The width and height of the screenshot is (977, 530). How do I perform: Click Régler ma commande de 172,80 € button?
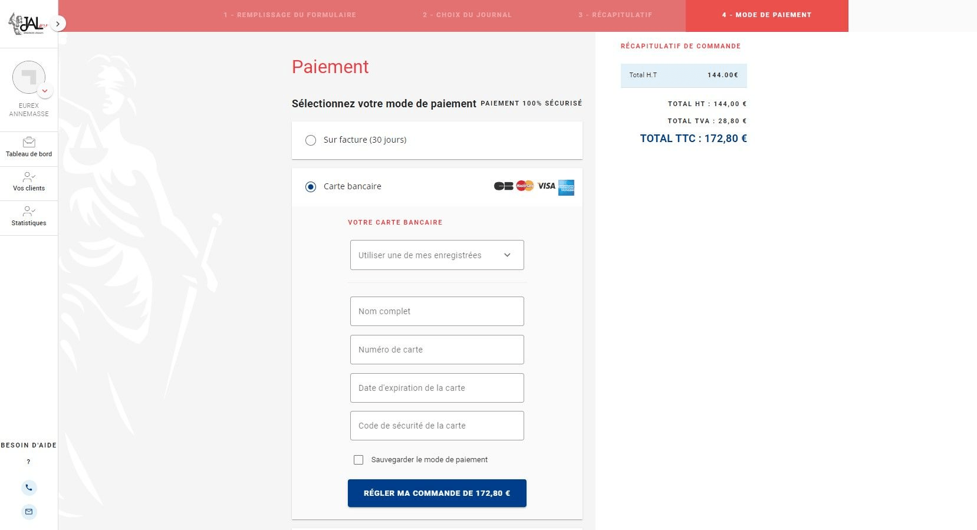(x=437, y=493)
